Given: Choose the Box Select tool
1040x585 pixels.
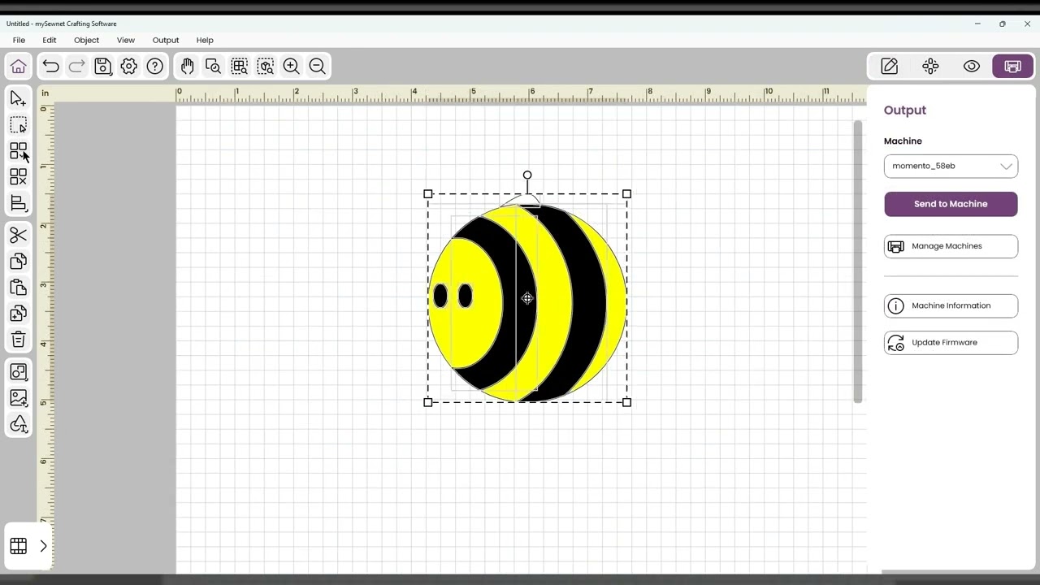Looking at the screenshot, I should (x=18, y=125).
